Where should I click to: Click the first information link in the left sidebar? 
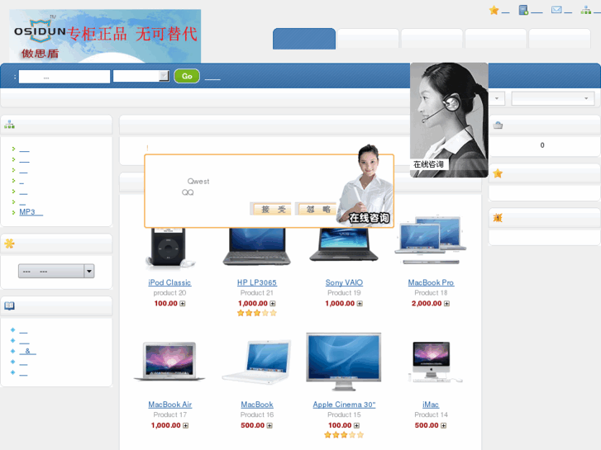[23, 330]
